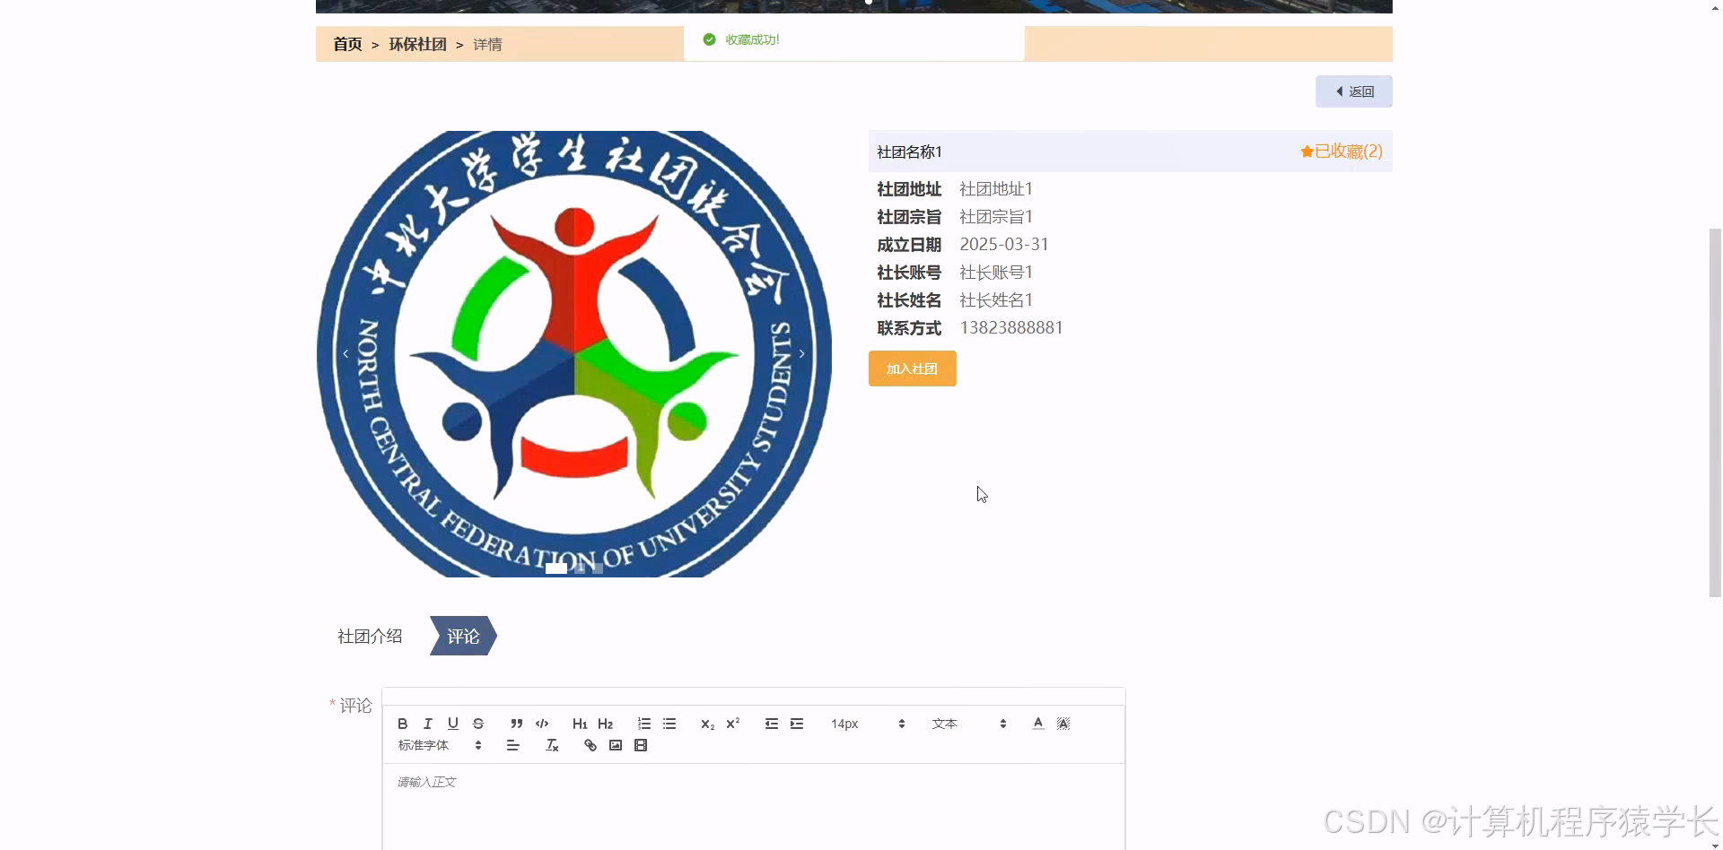Toggle bold formatting in the comment editor

(403, 724)
